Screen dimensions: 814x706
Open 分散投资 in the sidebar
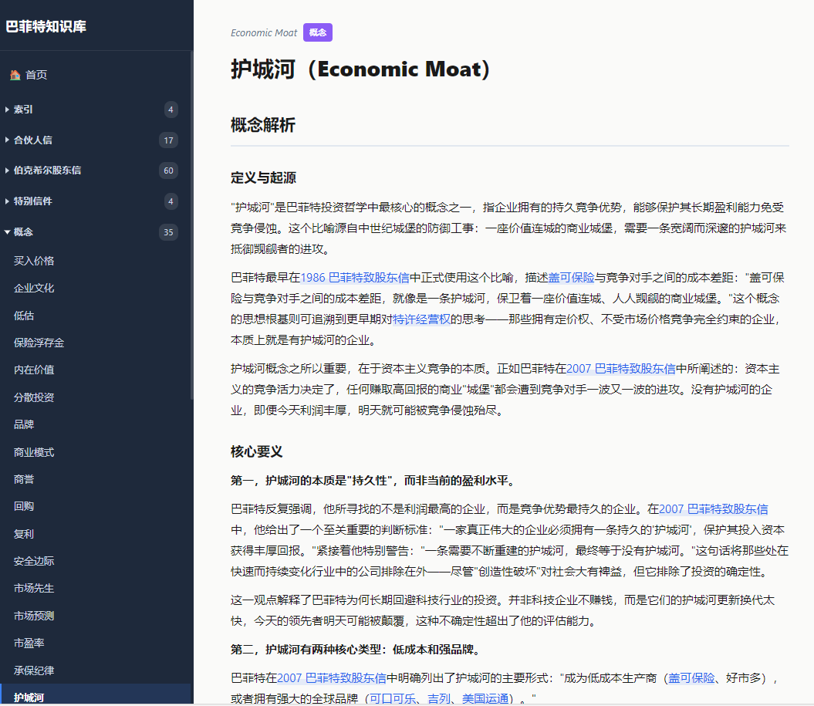[x=34, y=397]
